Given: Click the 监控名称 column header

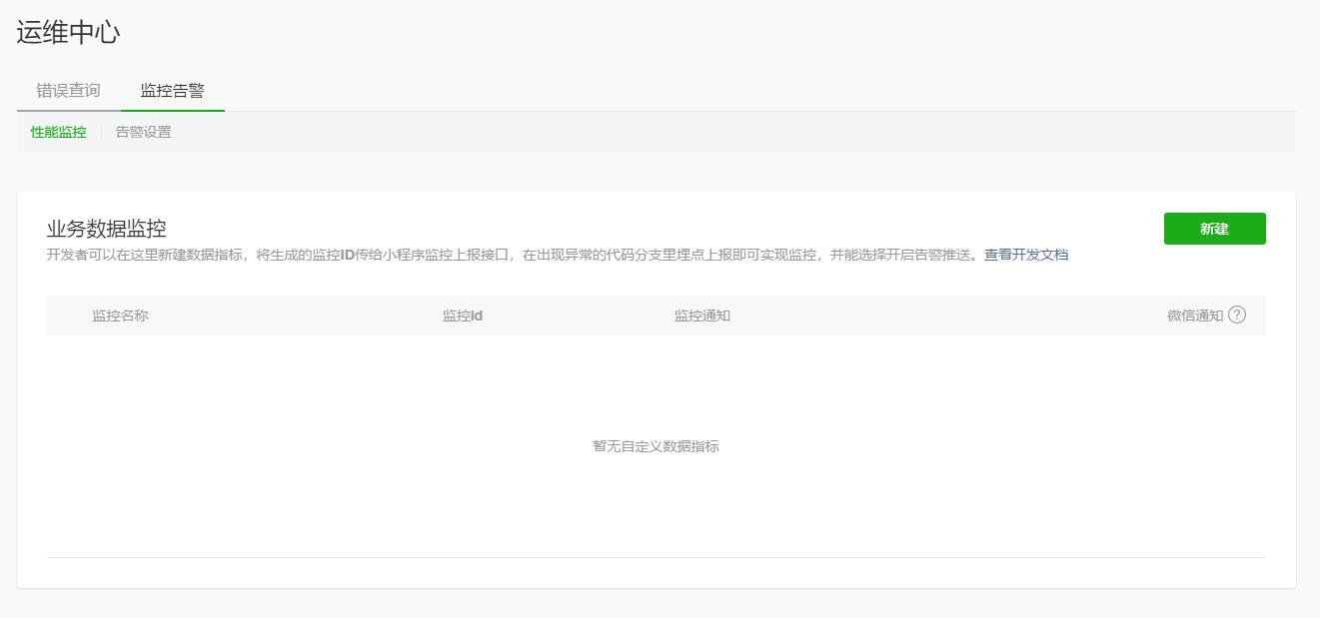Looking at the screenshot, I should (119, 314).
